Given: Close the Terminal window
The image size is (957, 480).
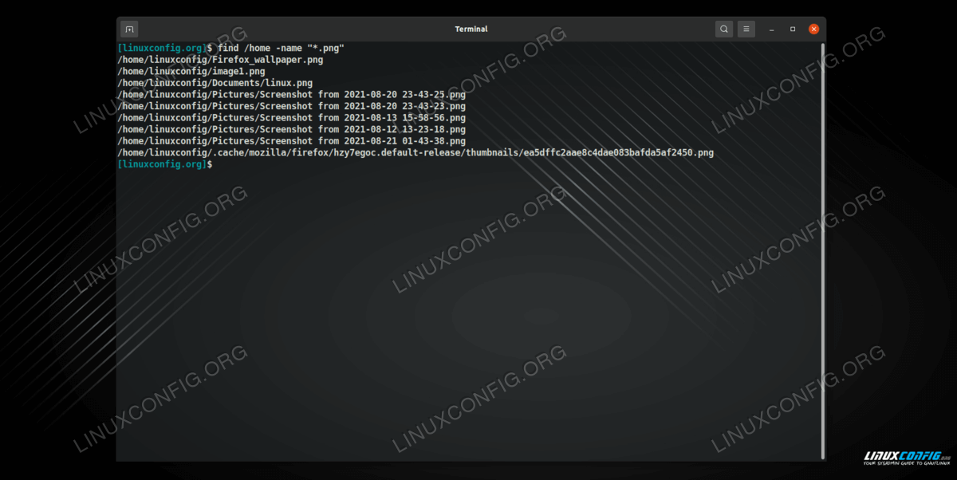Looking at the screenshot, I should [813, 29].
